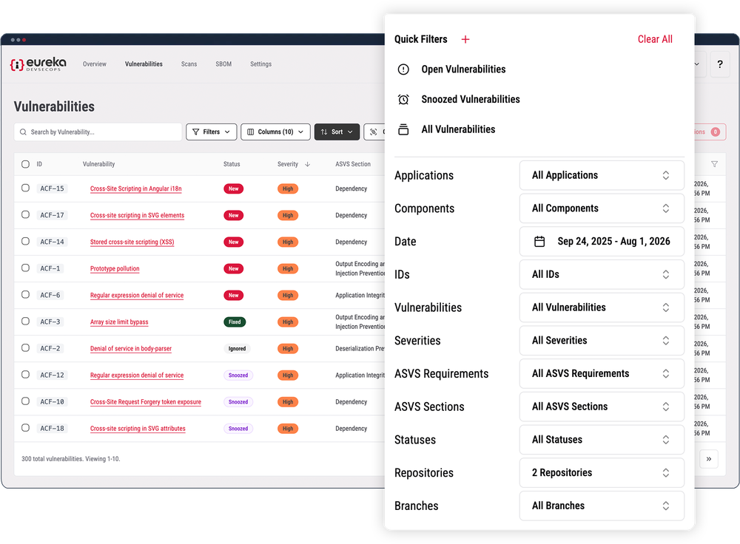Open the date range Sep 24, 2025 field
740x544 pixels.
point(602,242)
